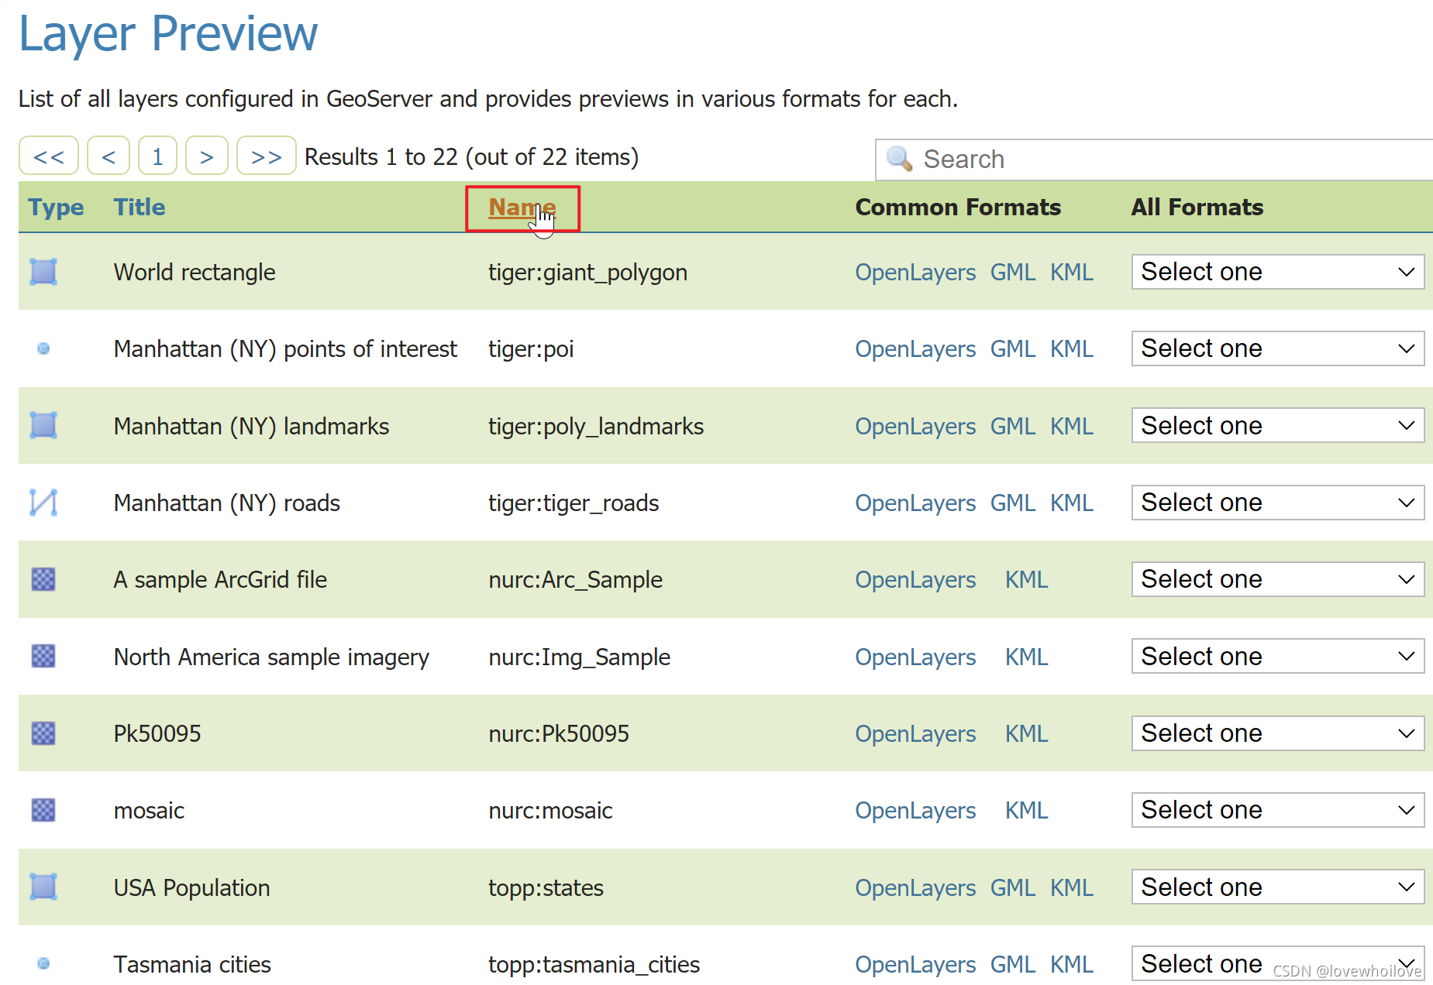
Task: Open KML preview for tiger:giant_polygon
Action: click(x=1072, y=273)
